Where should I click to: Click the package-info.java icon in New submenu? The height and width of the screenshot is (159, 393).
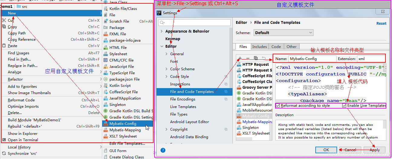click(x=106, y=40)
